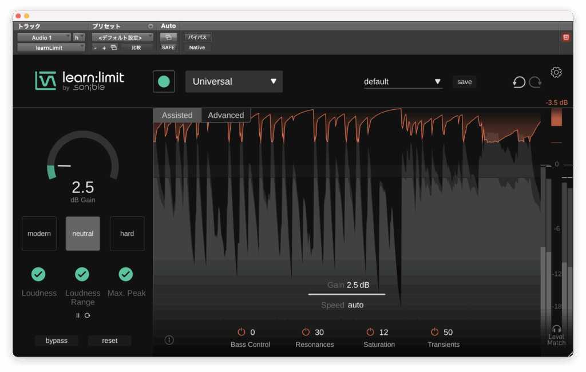Click the Speed auto value
Viewport: 586px width, 372px height.
tap(355, 305)
